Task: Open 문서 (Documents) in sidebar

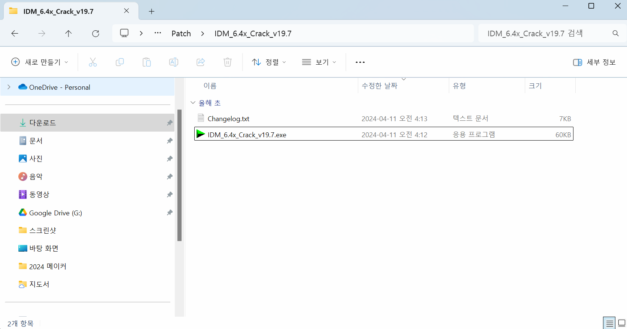Action: point(87,141)
